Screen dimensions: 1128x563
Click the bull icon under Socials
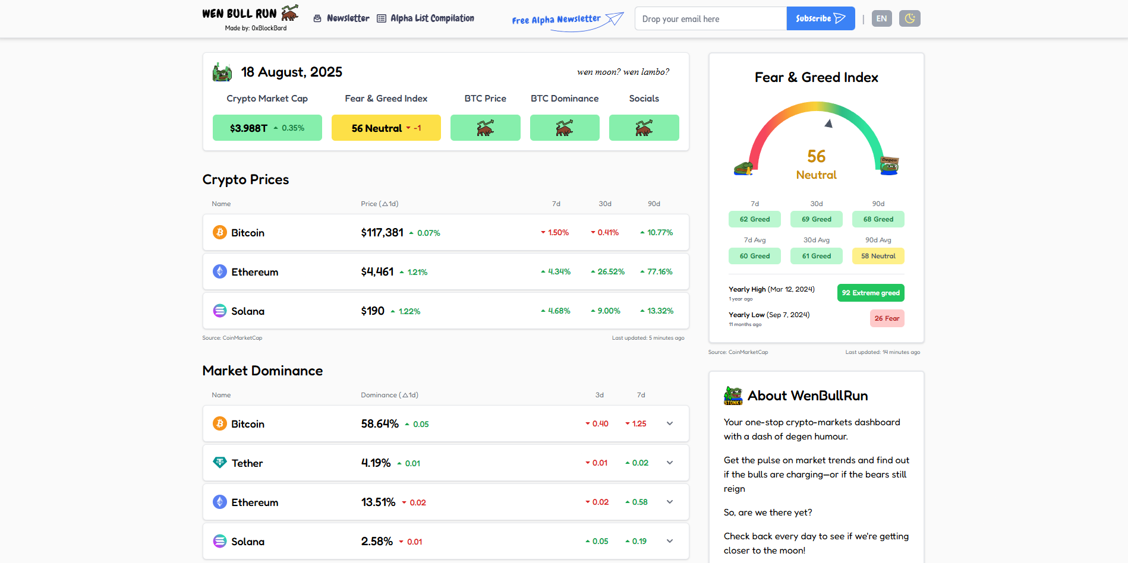click(644, 128)
